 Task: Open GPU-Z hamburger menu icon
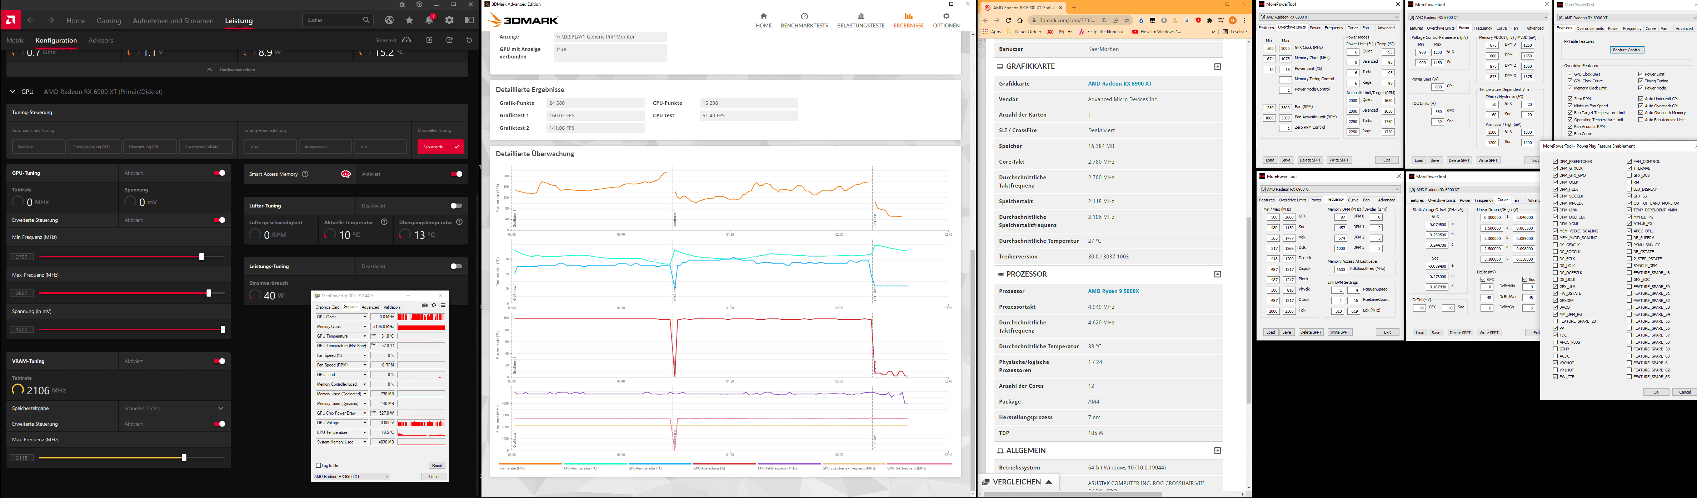coord(443,306)
